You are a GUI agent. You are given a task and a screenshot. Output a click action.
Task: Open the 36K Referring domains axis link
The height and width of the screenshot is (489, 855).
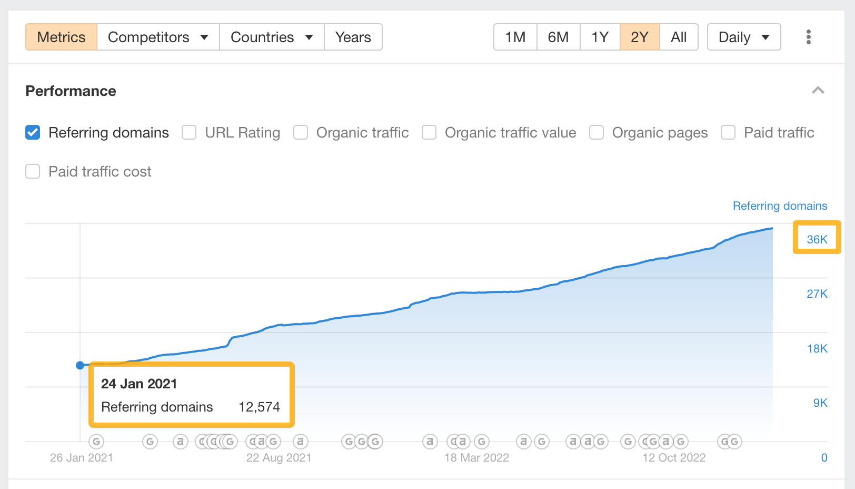click(x=816, y=239)
